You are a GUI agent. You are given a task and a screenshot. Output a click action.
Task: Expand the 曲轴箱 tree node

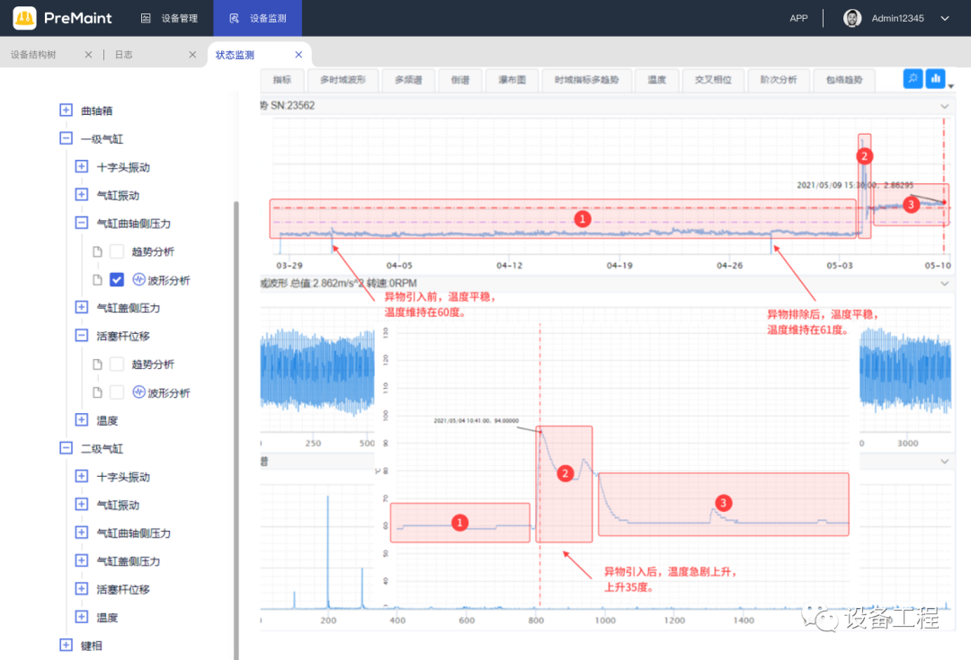point(66,110)
